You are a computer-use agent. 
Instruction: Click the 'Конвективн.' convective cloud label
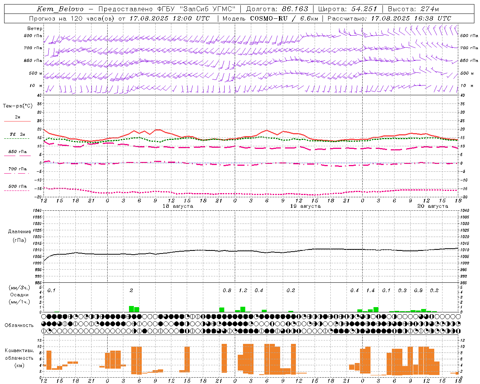(x=19, y=351)
